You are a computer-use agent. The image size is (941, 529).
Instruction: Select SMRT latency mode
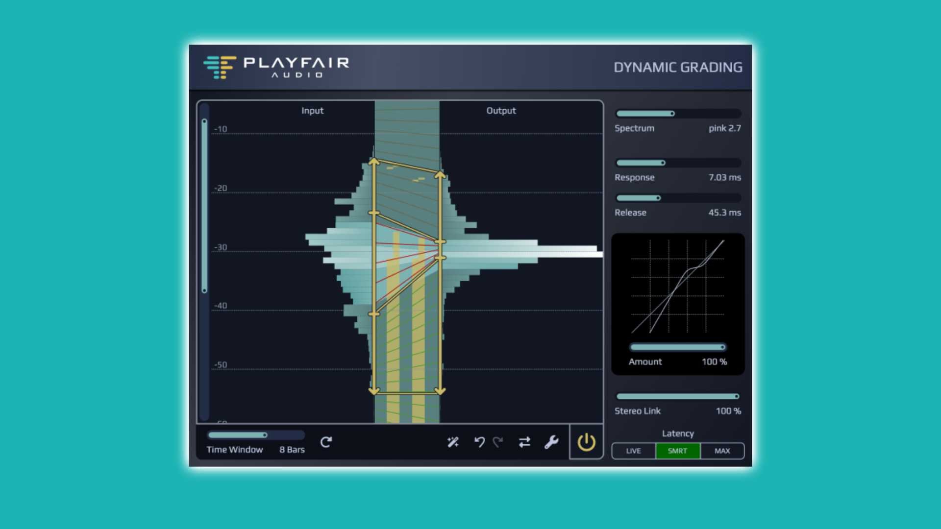(x=677, y=451)
